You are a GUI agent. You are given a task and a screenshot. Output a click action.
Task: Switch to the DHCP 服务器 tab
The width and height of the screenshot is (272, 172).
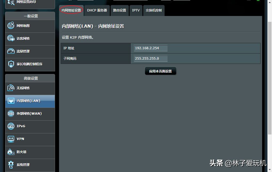[97, 10]
